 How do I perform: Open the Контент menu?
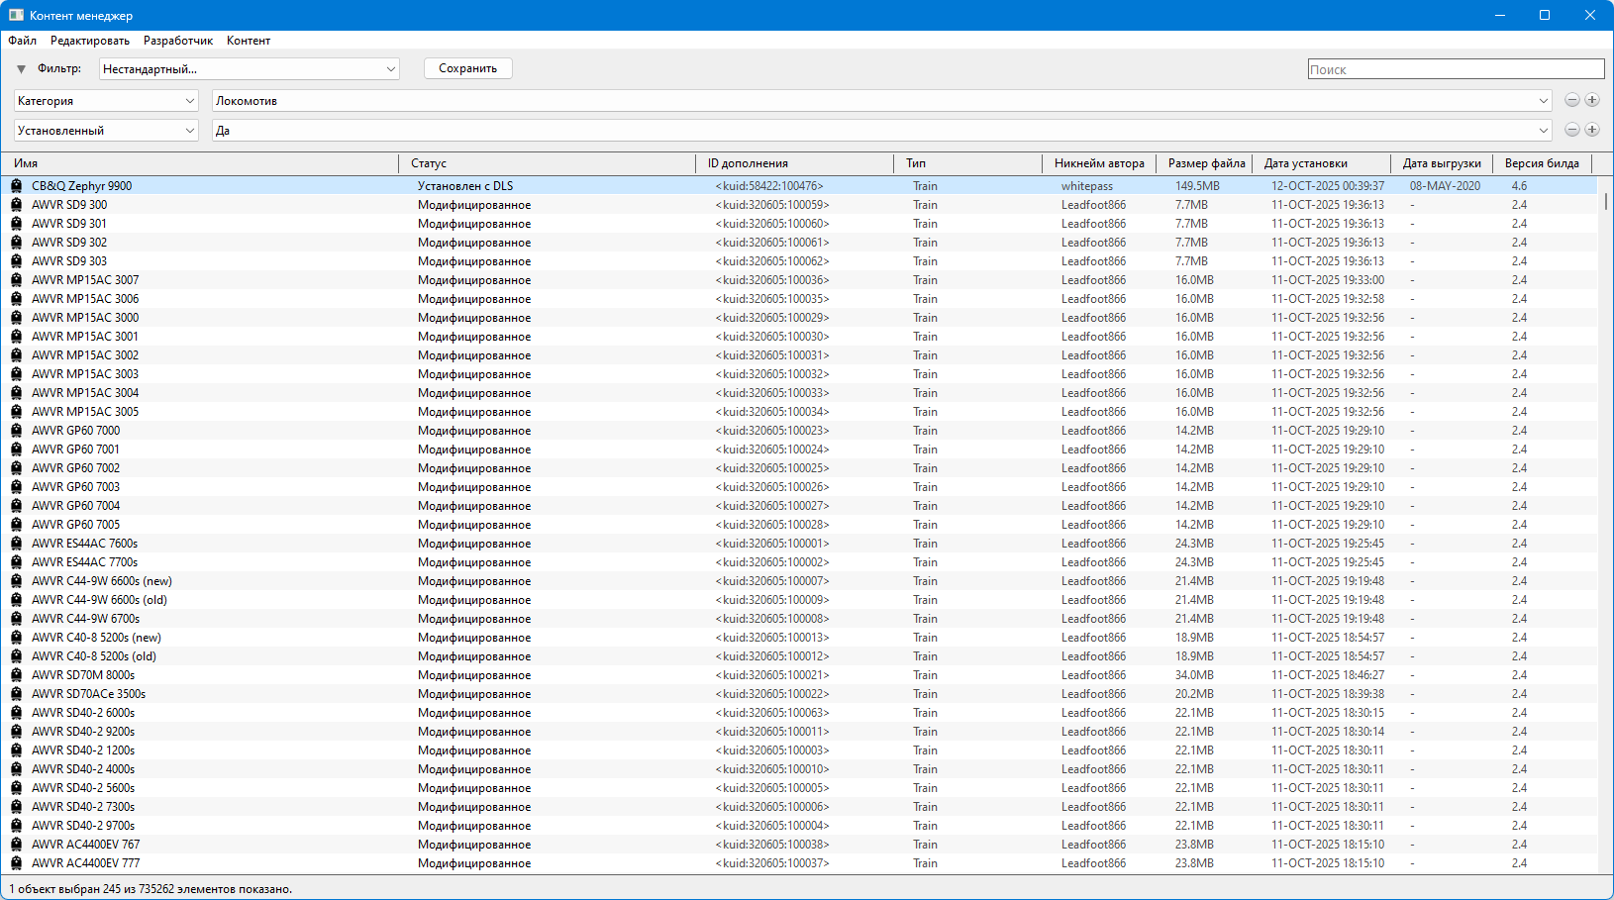(249, 41)
